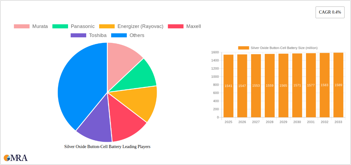
Task: Click the 2026 bar labeled 1547
Action: click(x=242, y=86)
